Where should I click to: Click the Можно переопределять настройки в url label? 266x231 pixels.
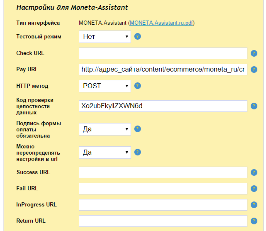[38, 153]
